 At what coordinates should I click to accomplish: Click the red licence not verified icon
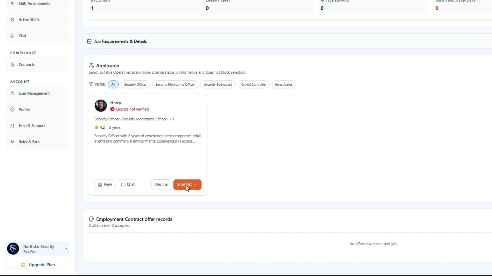point(112,109)
